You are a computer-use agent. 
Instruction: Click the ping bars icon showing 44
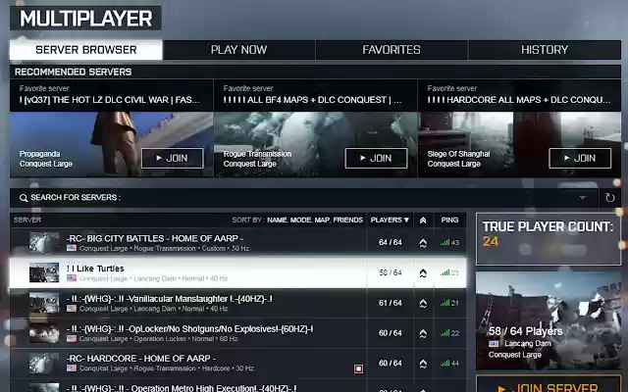tap(445, 364)
